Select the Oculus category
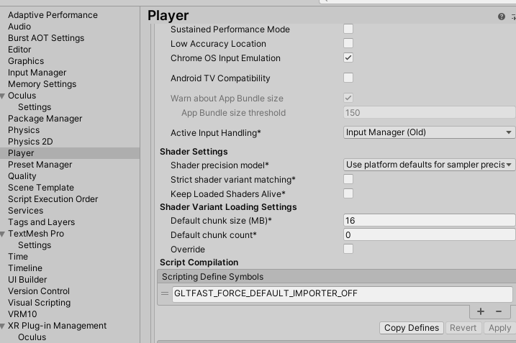 (22, 96)
